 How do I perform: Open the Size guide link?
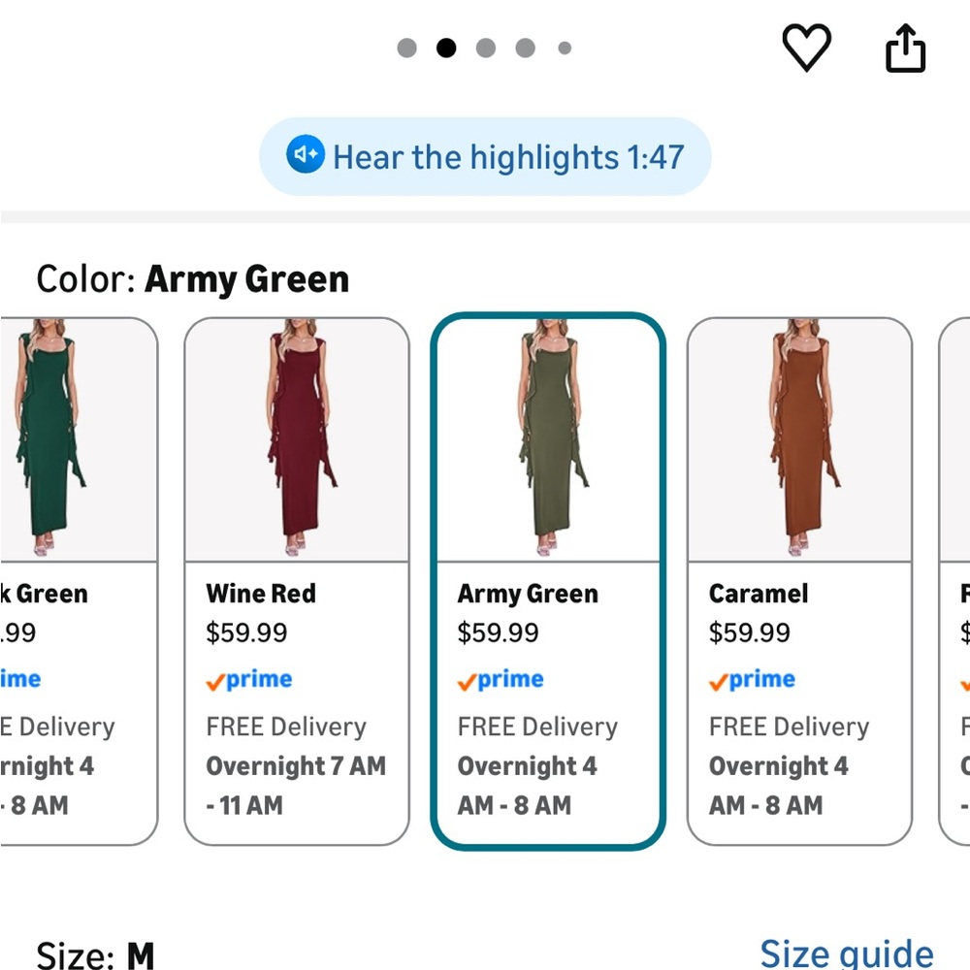tap(846, 954)
